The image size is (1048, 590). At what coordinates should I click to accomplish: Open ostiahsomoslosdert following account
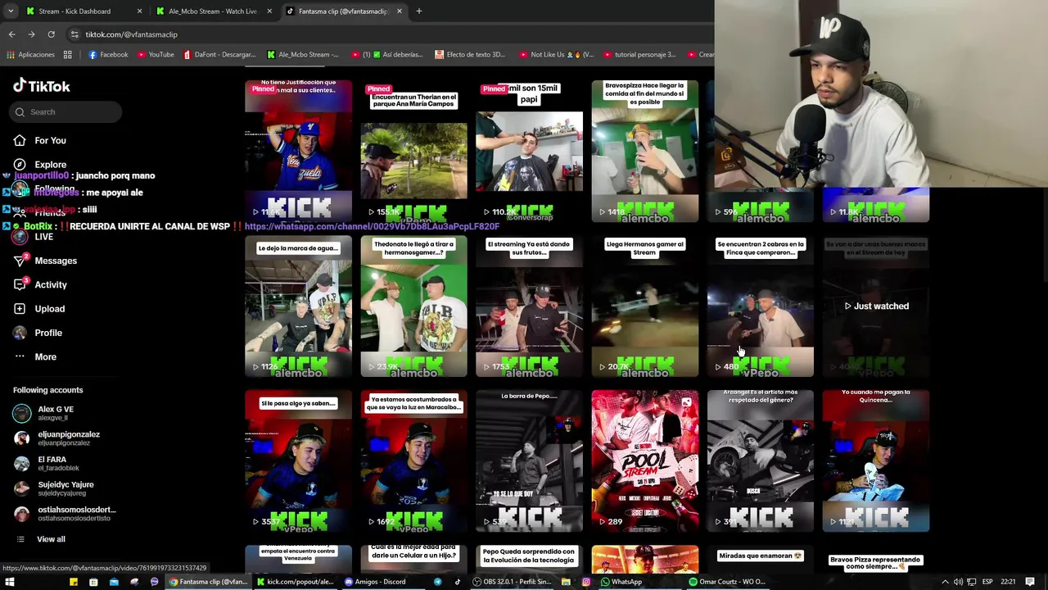(65, 514)
